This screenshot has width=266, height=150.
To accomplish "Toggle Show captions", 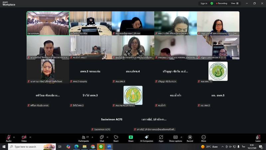I will (176, 138).
